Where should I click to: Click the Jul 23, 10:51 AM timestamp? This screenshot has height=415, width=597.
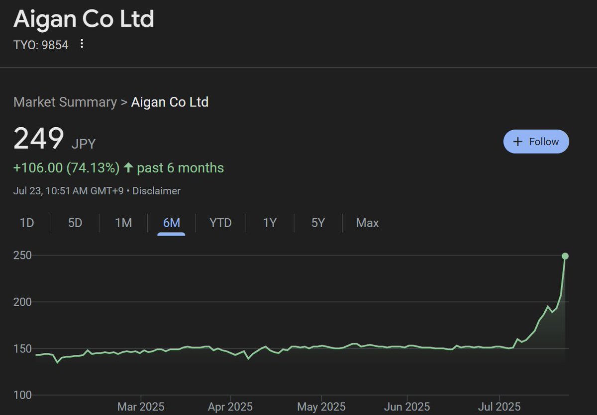(69, 191)
